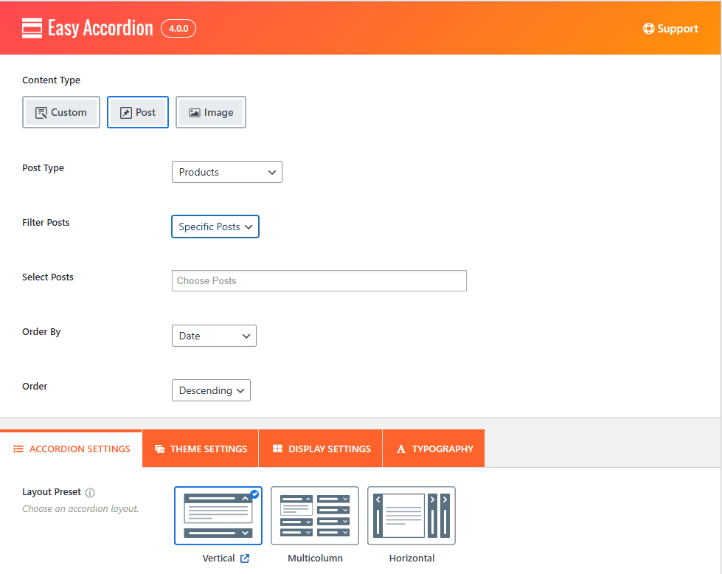The height and width of the screenshot is (574, 722).
Task: Click the version 4.0.0 badge
Action: point(178,29)
